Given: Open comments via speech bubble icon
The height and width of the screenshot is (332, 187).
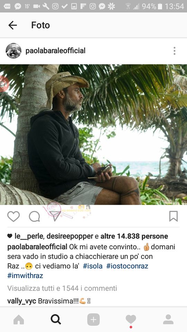Looking at the screenshot, I should tap(34, 216).
